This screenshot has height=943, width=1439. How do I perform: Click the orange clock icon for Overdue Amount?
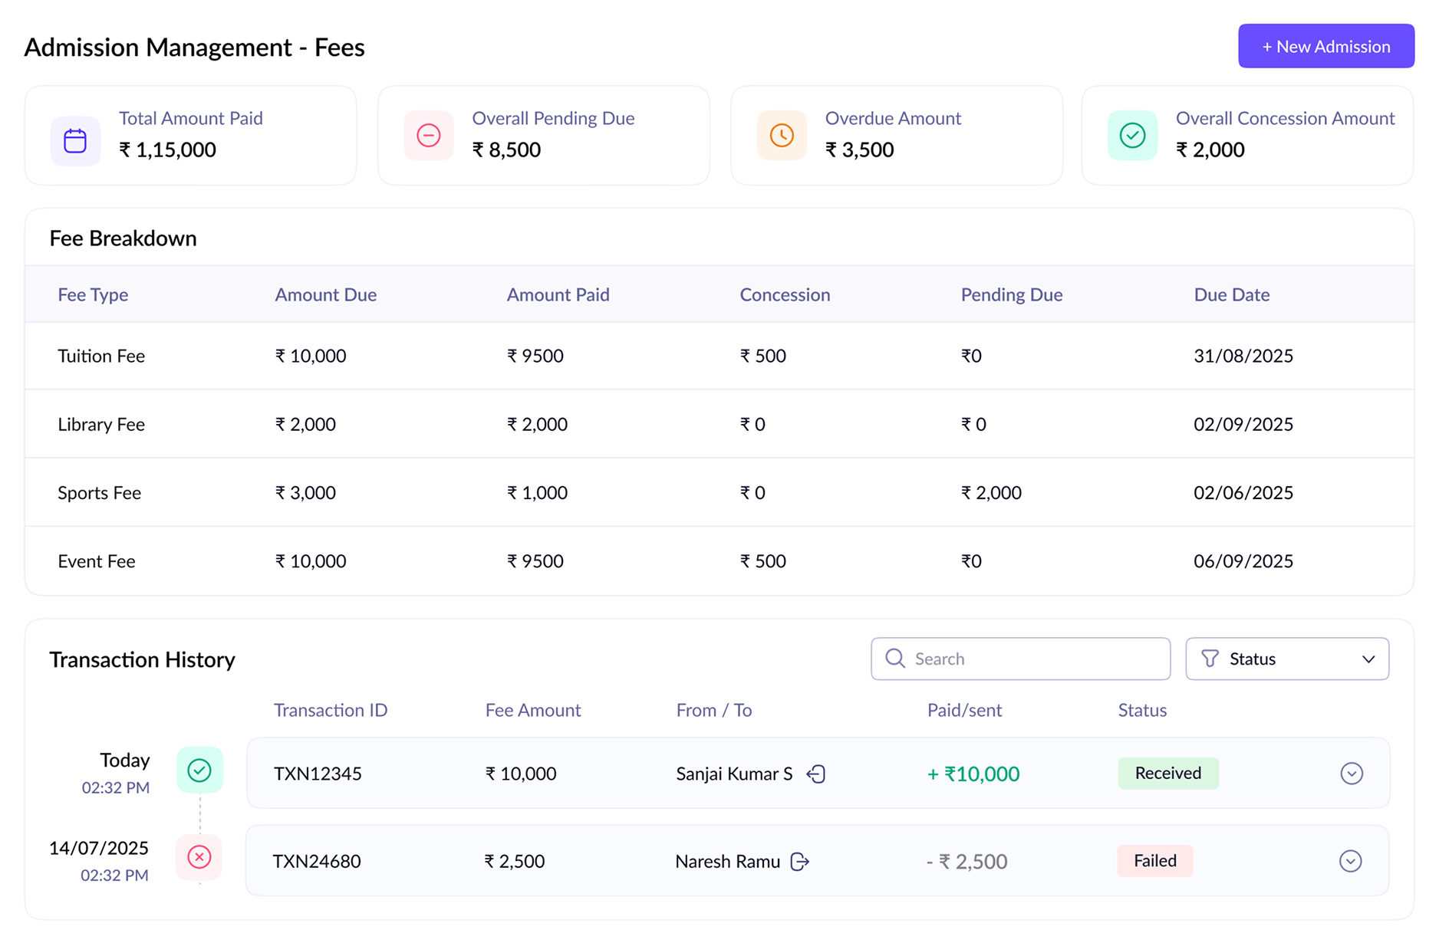point(781,136)
